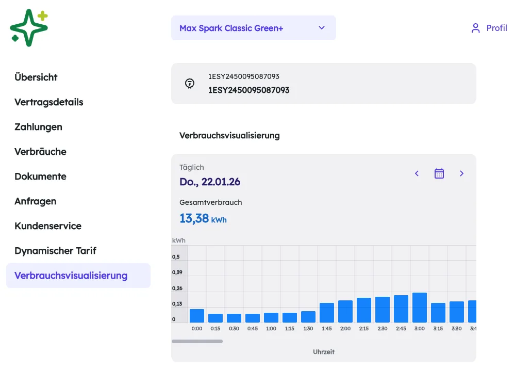Screen dimensions: 531x385
Task: Click the meter number card 1ESY2450095087093
Action: [323, 84]
